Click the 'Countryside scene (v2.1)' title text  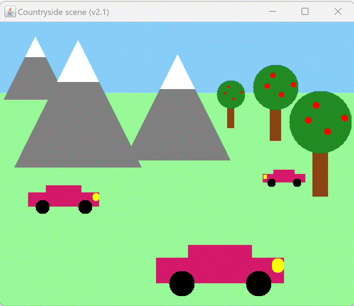63,12
